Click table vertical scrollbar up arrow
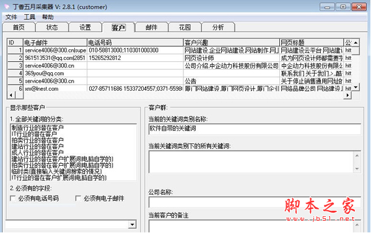The width and height of the screenshot is (371, 233). 356,43
